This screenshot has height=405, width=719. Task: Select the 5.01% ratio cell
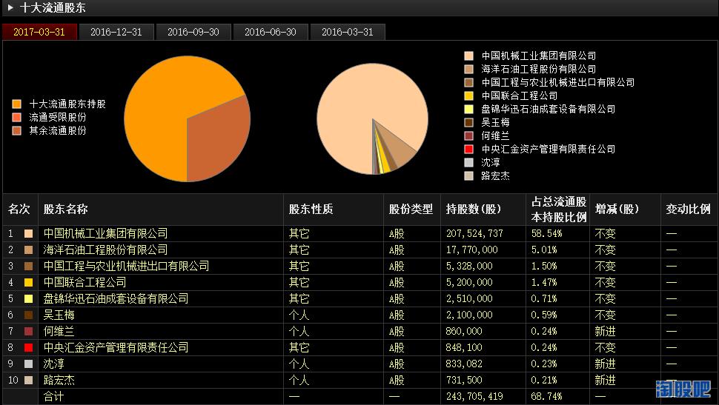(544, 250)
